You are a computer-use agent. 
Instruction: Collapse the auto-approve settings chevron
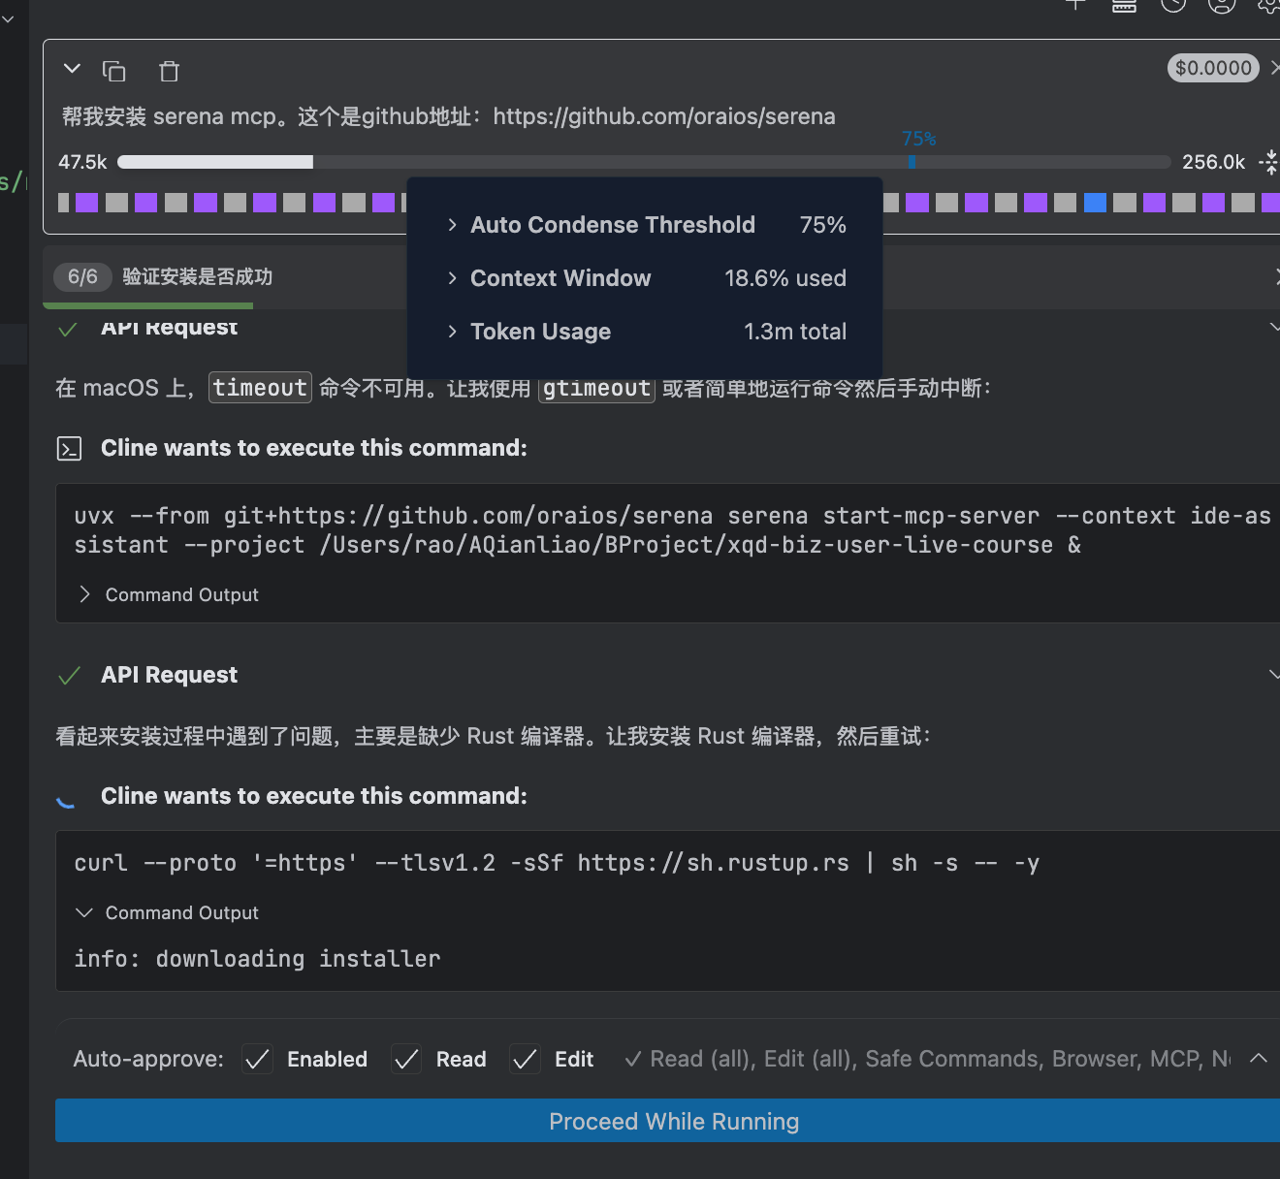[1259, 1059]
